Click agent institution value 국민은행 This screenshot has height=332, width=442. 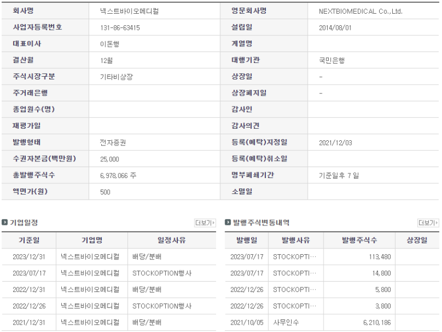click(332, 60)
